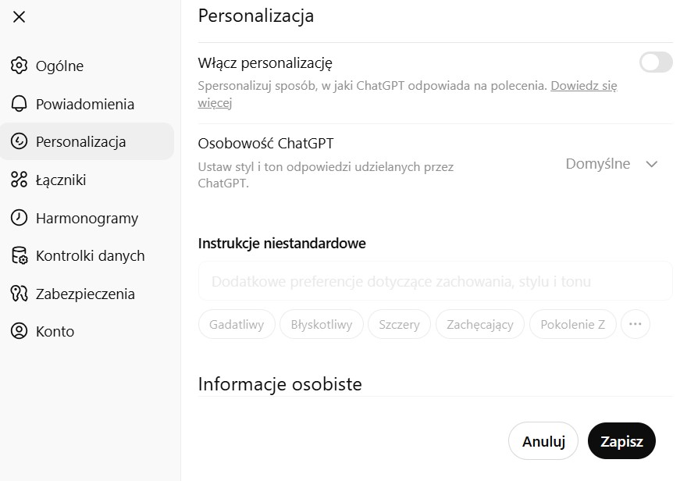Switch to the Konto settings tab
Viewport: 680px width, 481px height.
55,331
